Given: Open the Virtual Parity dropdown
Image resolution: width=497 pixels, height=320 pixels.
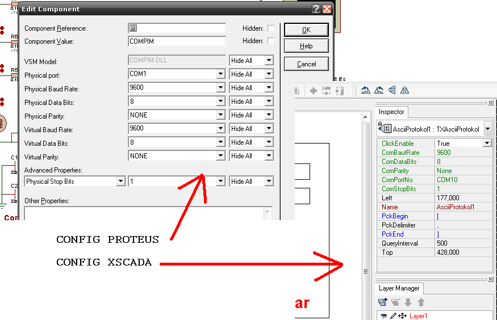Looking at the screenshot, I should coord(221,155).
